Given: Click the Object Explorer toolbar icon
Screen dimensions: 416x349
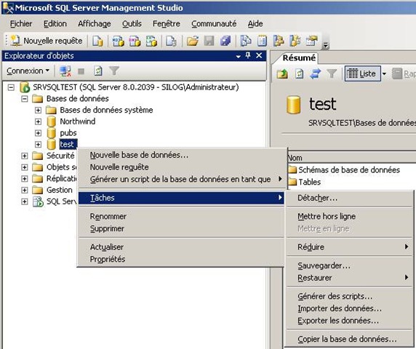Looking at the screenshot, I should [279, 41].
